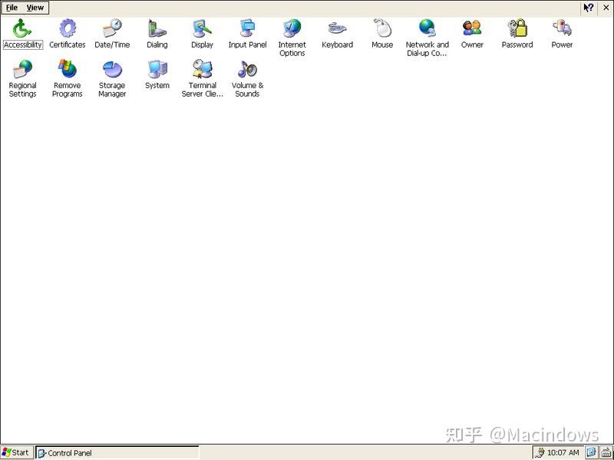Select the Keyboard icon
The image size is (614, 460).
337,31
